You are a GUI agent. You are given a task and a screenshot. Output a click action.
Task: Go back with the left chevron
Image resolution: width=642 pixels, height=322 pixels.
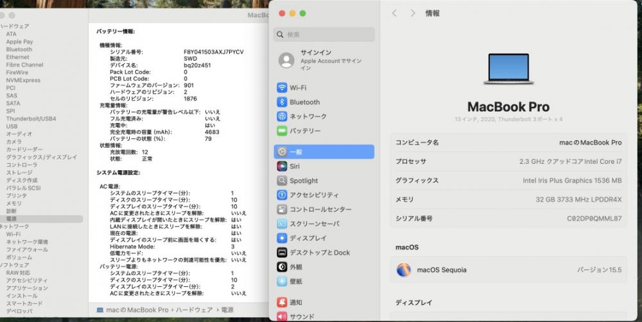tap(394, 13)
